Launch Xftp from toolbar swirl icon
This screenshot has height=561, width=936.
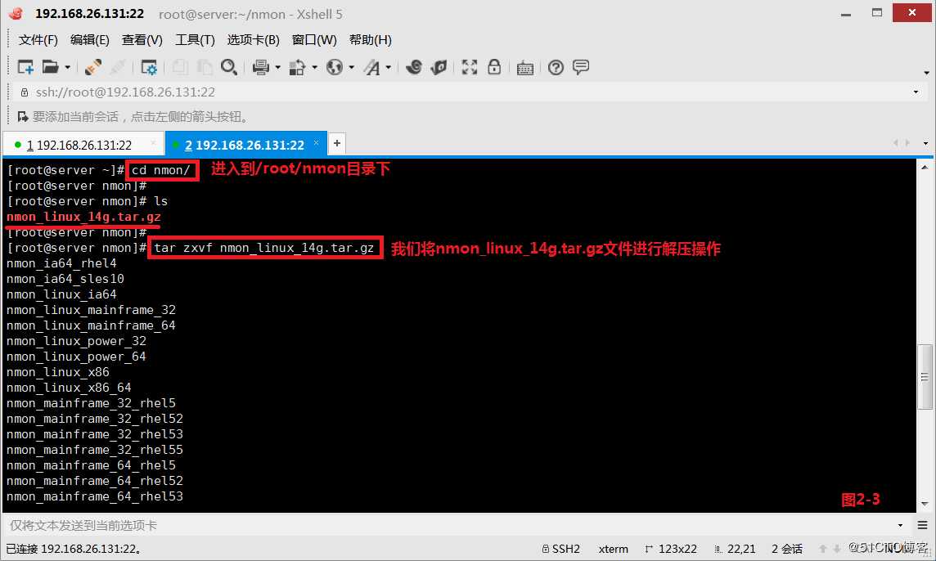point(414,67)
